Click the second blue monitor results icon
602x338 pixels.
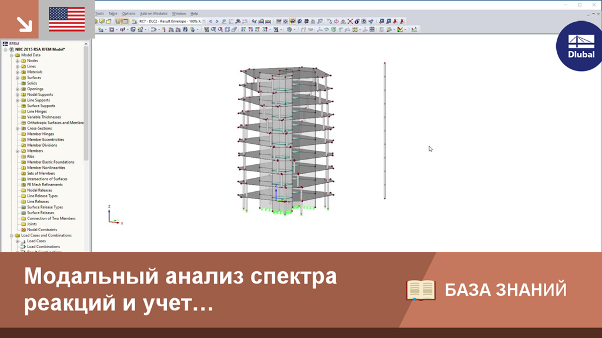pos(389,21)
